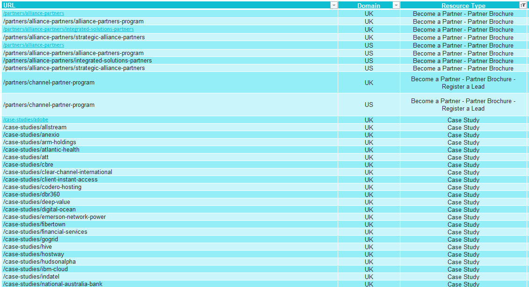Select the UK cell in the fibertown row
The image size is (529, 287).
[x=369, y=224]
